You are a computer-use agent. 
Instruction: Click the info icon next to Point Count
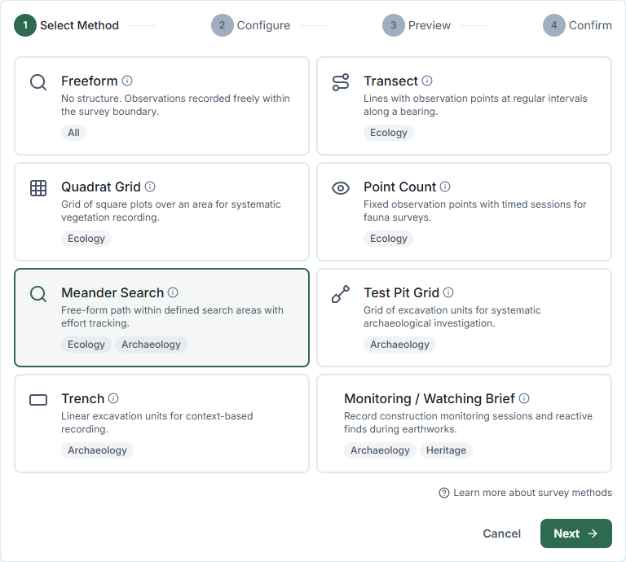(445, 187)
